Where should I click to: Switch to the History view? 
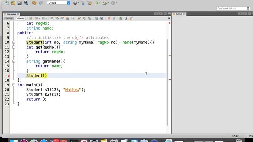[x=20, y=19]
